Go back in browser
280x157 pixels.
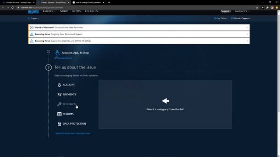click(x=3, y=8)
